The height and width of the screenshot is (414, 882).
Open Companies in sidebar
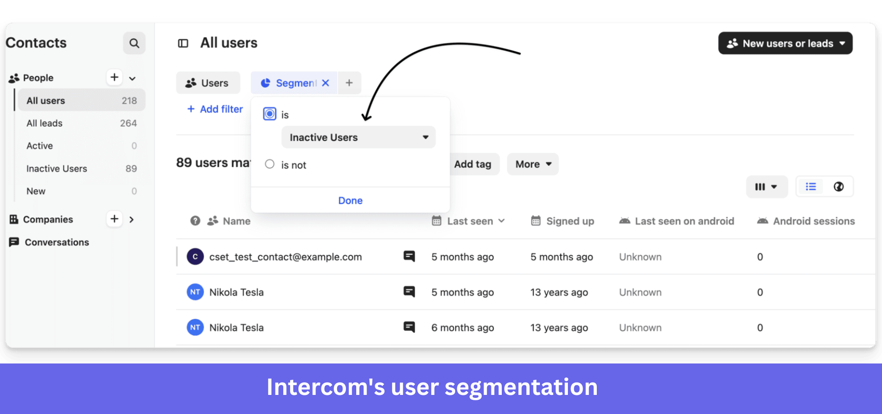tap(48, 219)
